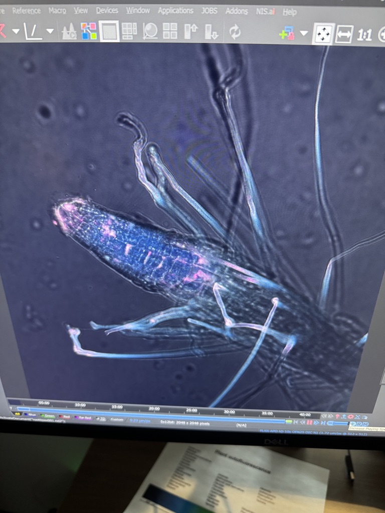
Task: Click the last blue icon right of gear
Action: [365, 417]
